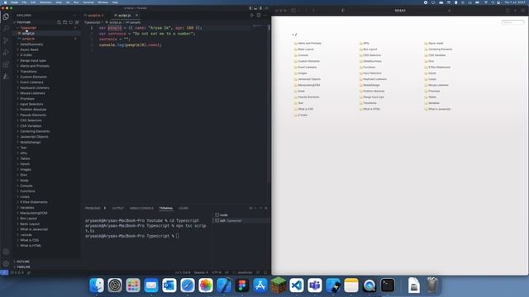
Task: Expand the Async Await folder in Explorer
Action: (x=46, y=49)
